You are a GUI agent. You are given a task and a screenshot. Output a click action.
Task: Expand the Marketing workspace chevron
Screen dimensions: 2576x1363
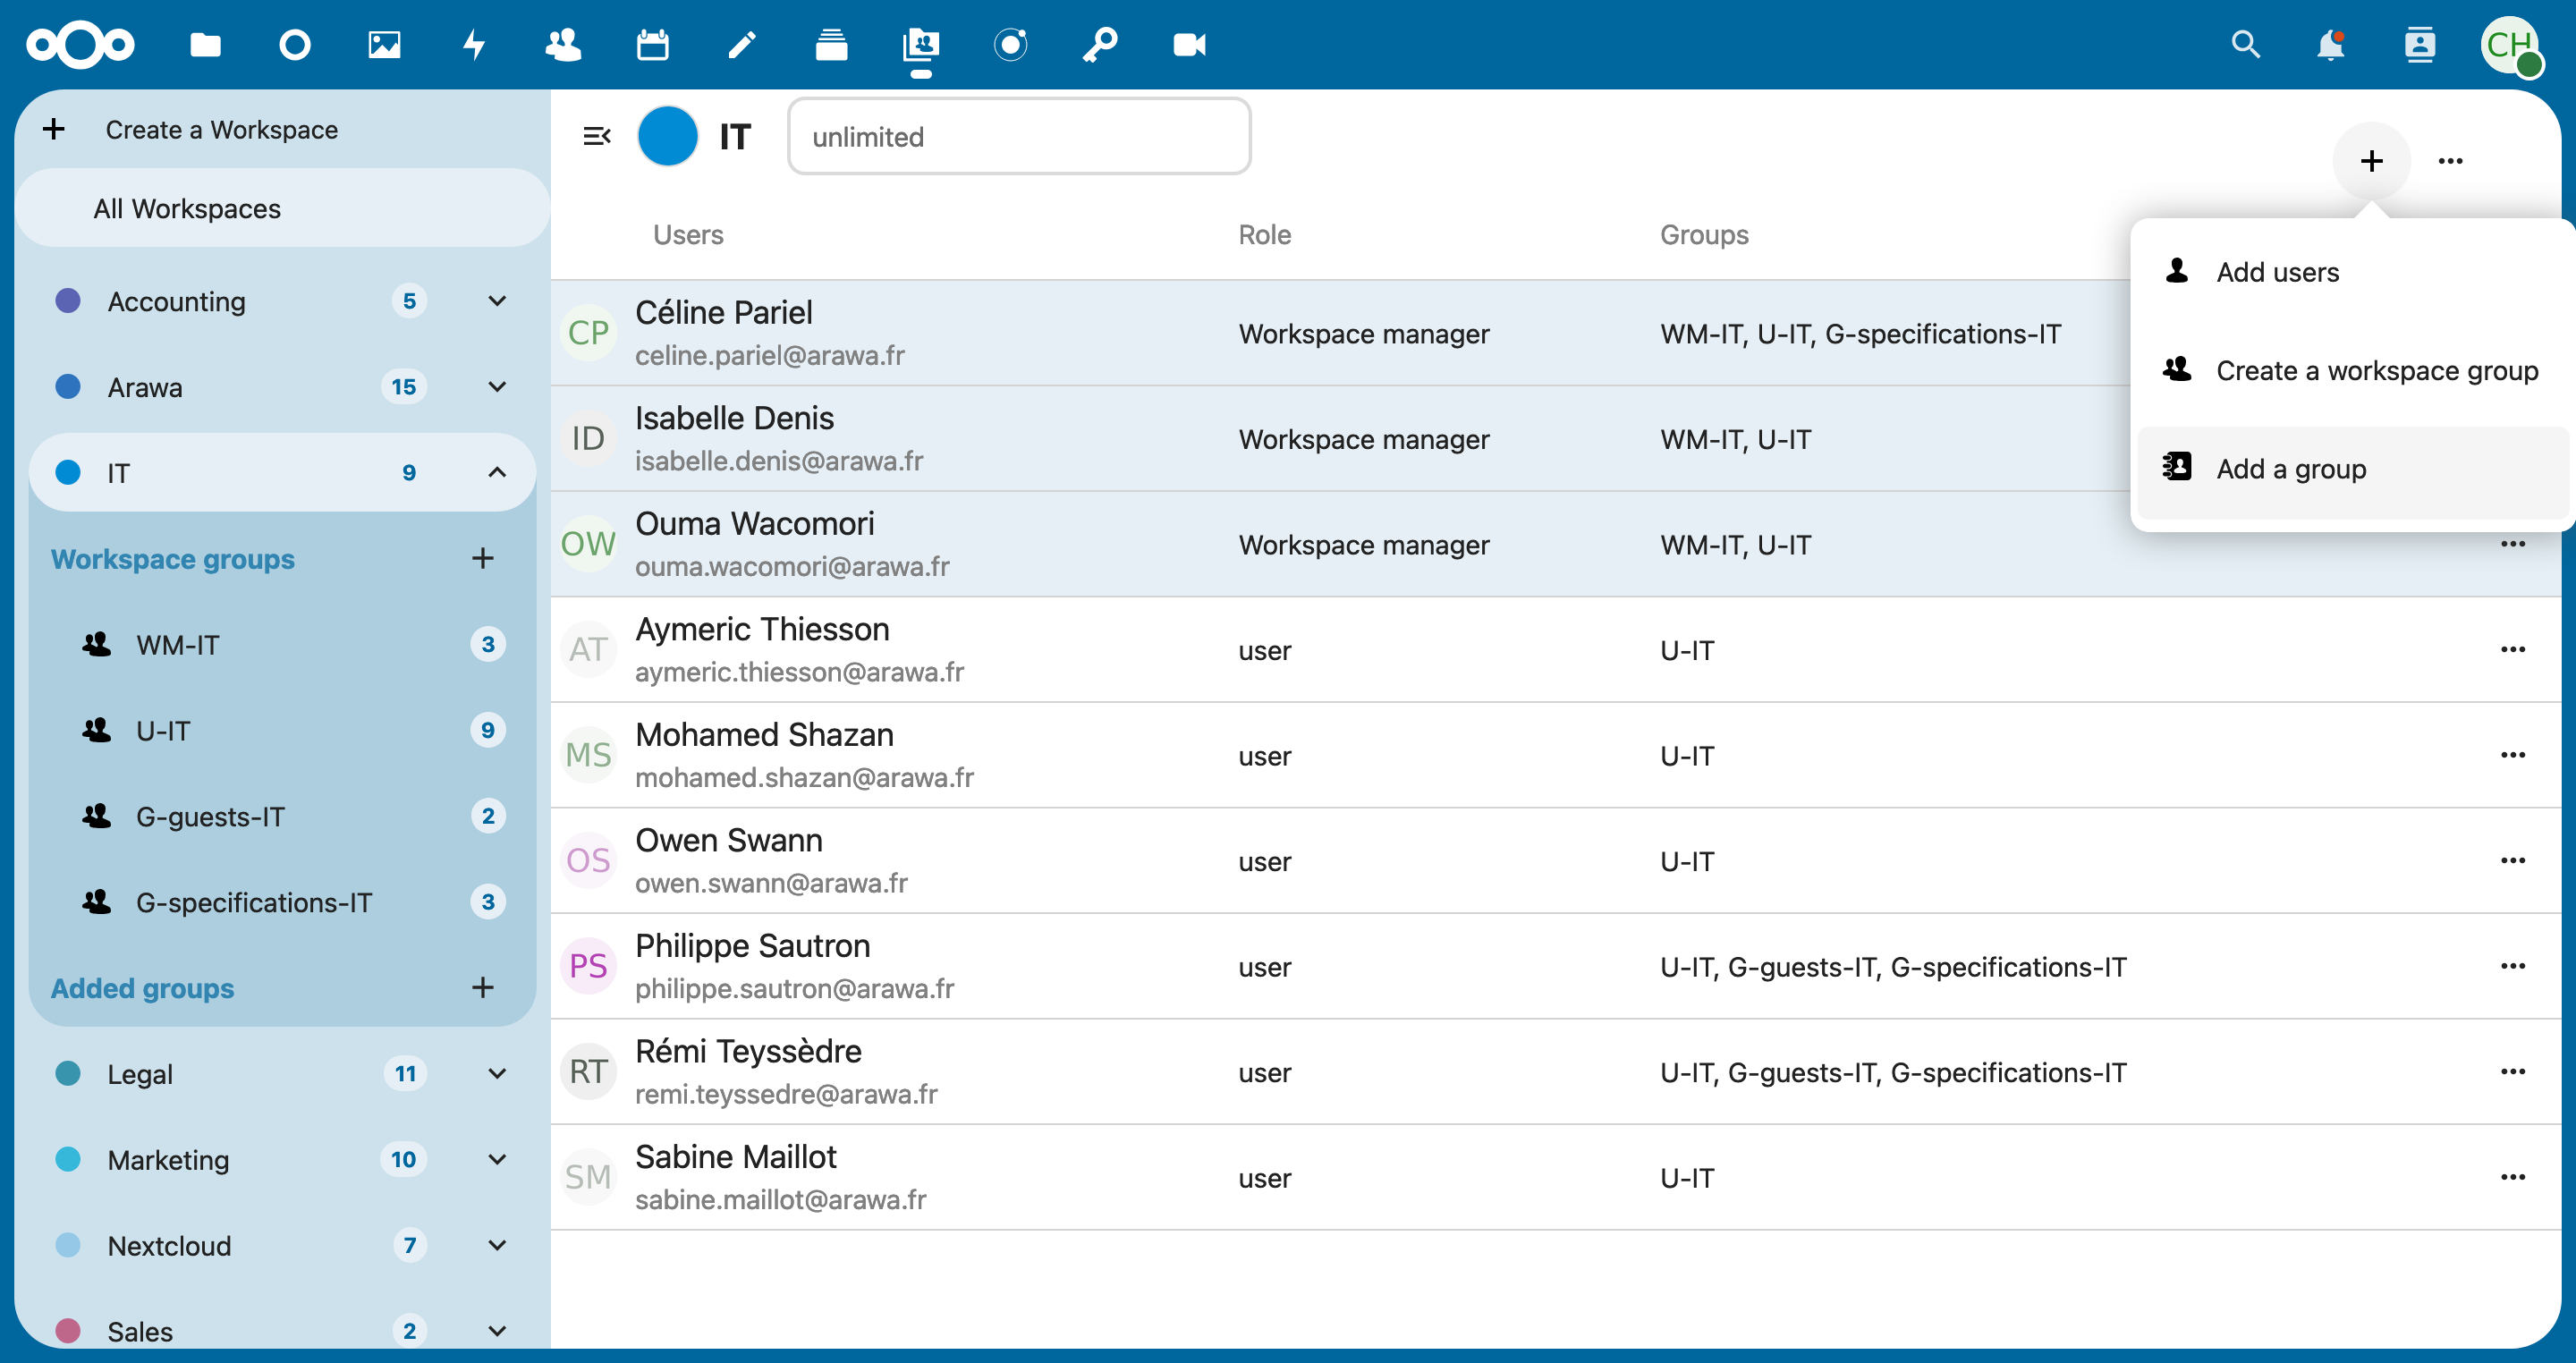coord(497,1159)
